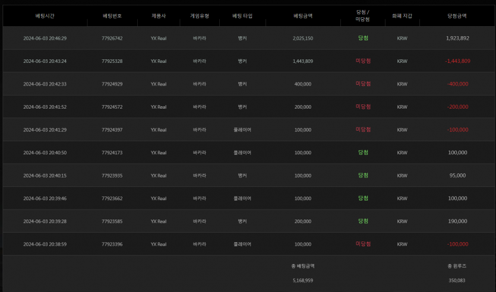Click the 총 윈루즈 label
The height and width of the screenshot is (292, 496).
tap(457, 266)
